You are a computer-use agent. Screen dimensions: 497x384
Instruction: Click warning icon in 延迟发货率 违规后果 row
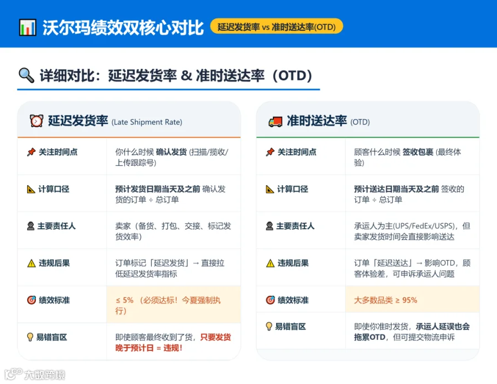pos(31,263)
